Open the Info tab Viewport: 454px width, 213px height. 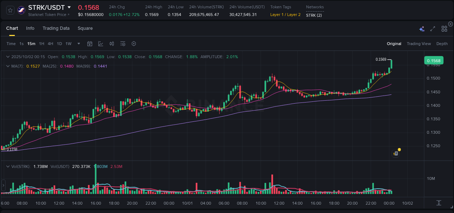30,28
